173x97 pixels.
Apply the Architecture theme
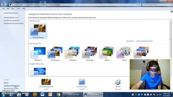[55, 54]
